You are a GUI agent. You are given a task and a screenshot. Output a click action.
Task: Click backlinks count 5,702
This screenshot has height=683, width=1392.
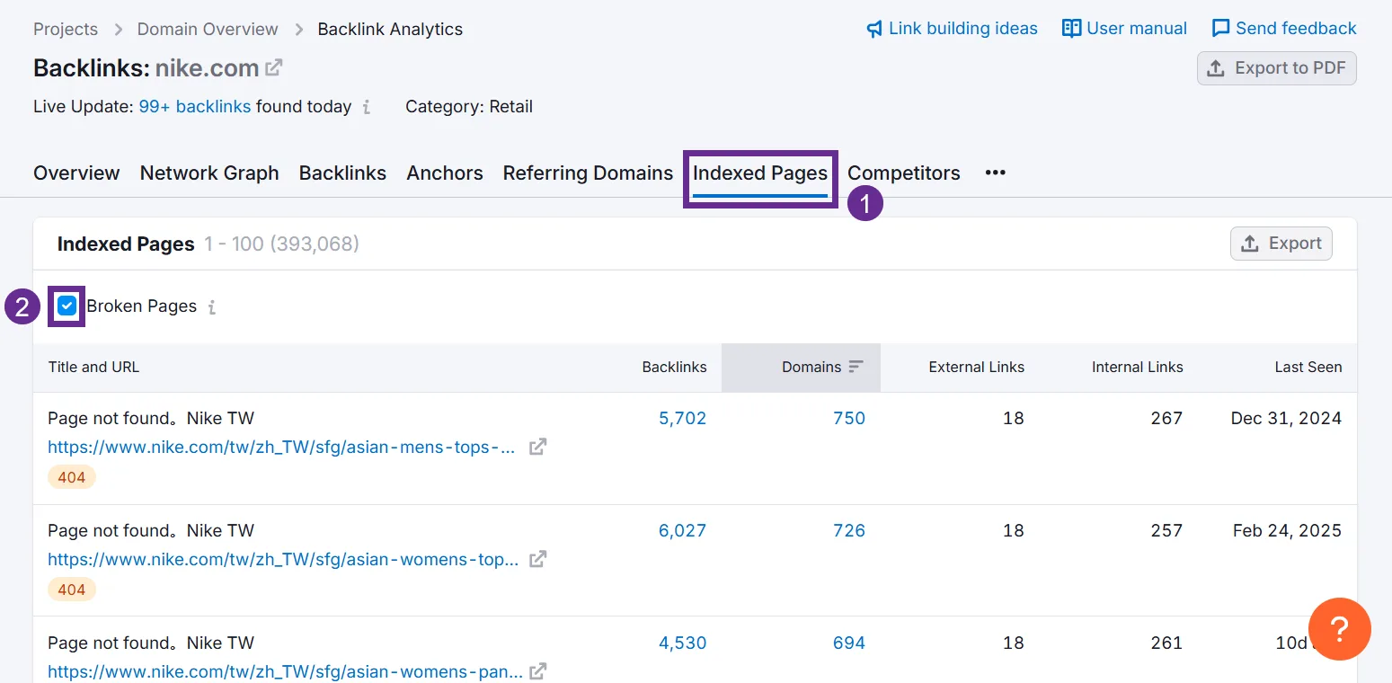tap(682, 418)
